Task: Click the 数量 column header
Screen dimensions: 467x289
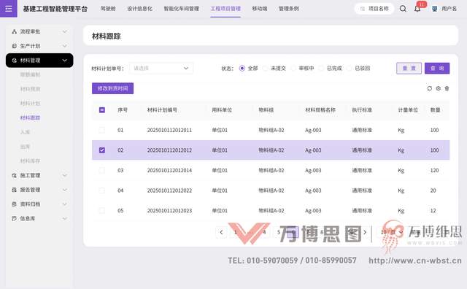Action: pos(435,110)
